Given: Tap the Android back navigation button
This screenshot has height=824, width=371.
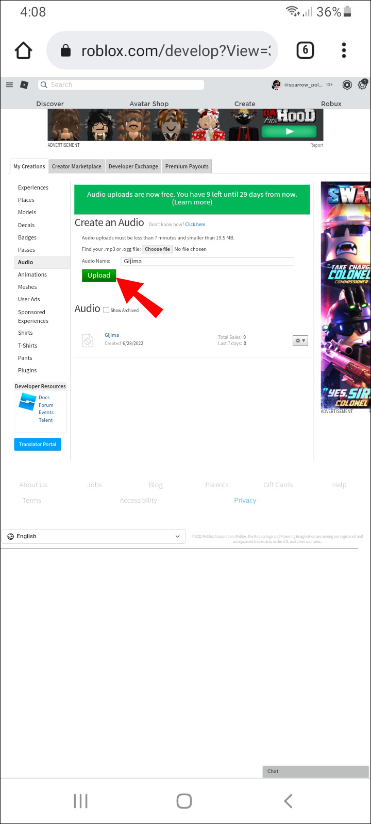Looking at the screenshot, I should tap(288, 801).
